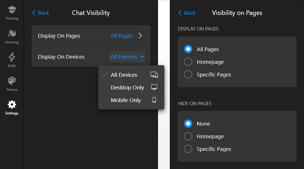
Task: Choose Desktop Only from the devices menu
Action: (x=127, y=87)
